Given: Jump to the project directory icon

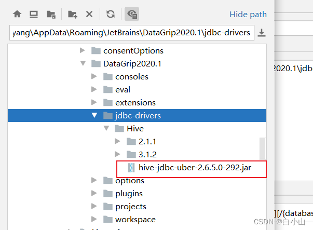Looking at the screenshot, I should [51, 15].
